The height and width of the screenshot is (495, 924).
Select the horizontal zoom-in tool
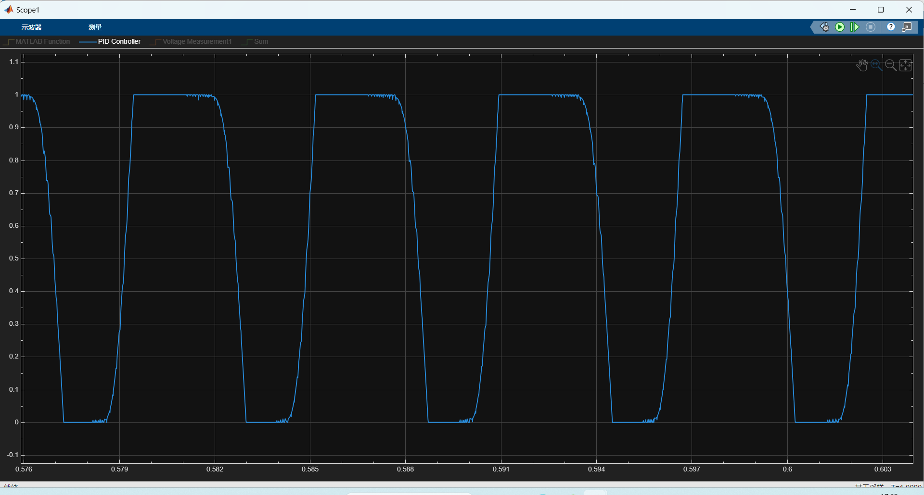[876, 65]
